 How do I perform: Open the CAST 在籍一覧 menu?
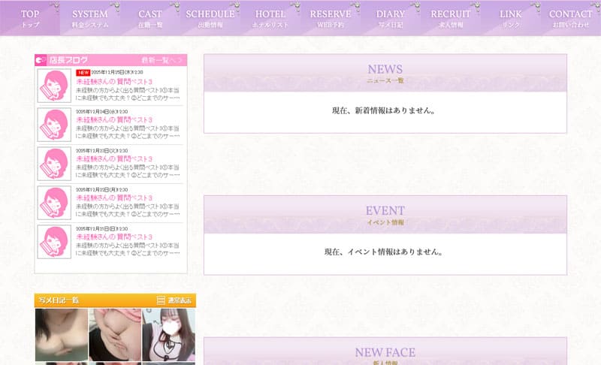tap(150, 18)
